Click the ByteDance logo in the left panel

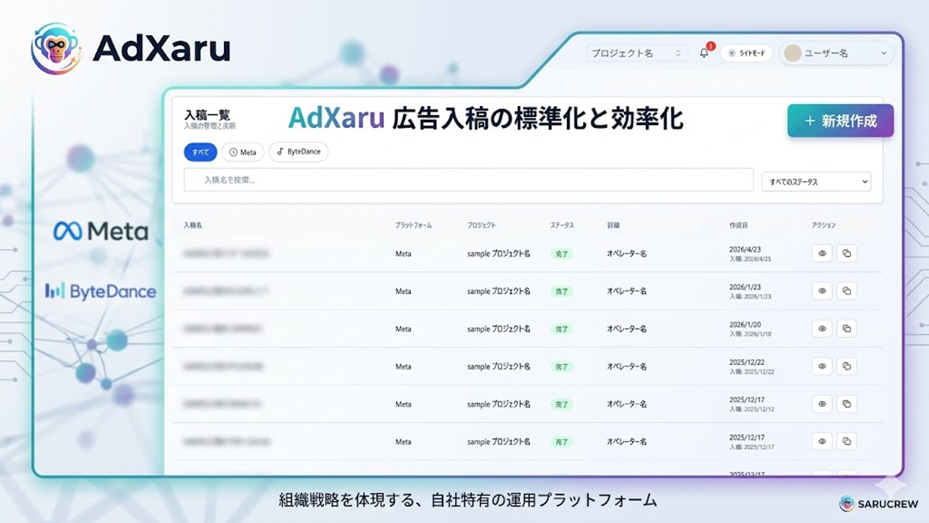click(x=101, y=291)
